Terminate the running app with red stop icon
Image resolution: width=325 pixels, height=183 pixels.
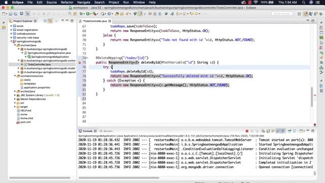tap(247, 131)
